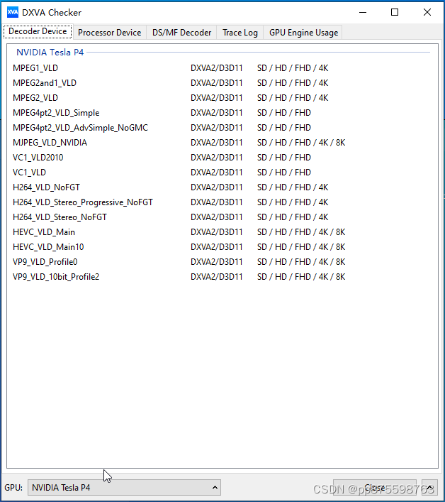Open the GPU Engine Usage tab
The width and height of the screenshot is (445, 502).
pos(303,33)
